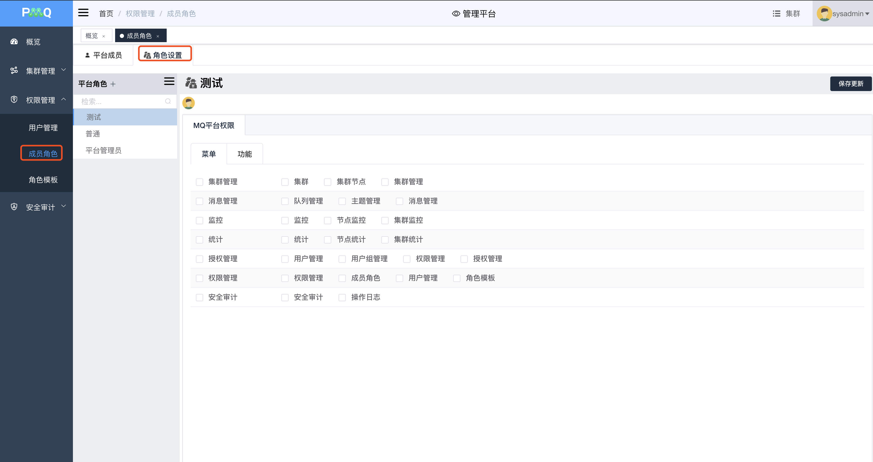Switch to the 功能 tab
Image resolution: width=873 pixels, height=462 pixels.
245,154
